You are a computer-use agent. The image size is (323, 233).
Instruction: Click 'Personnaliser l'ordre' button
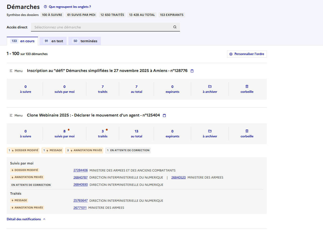[247, 54]
